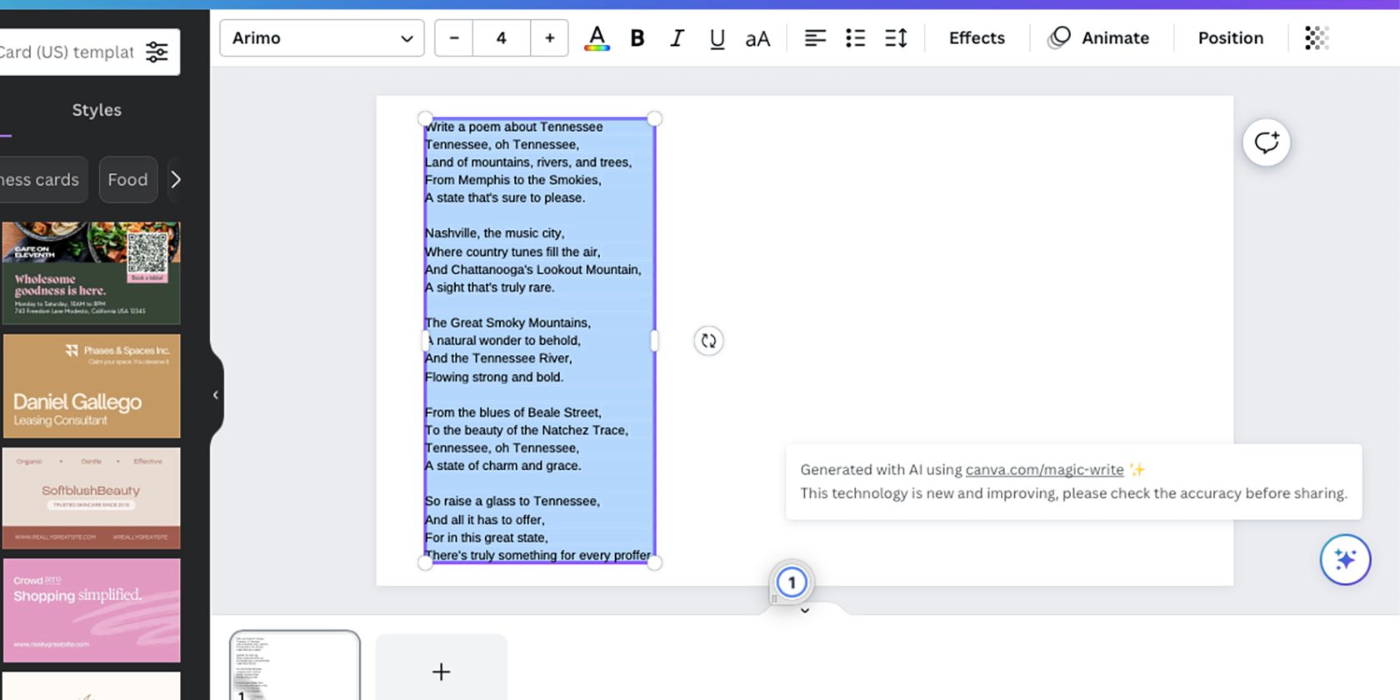
Task: Choose the Wholesome goodness cafe template
Action: click(91, 272)
